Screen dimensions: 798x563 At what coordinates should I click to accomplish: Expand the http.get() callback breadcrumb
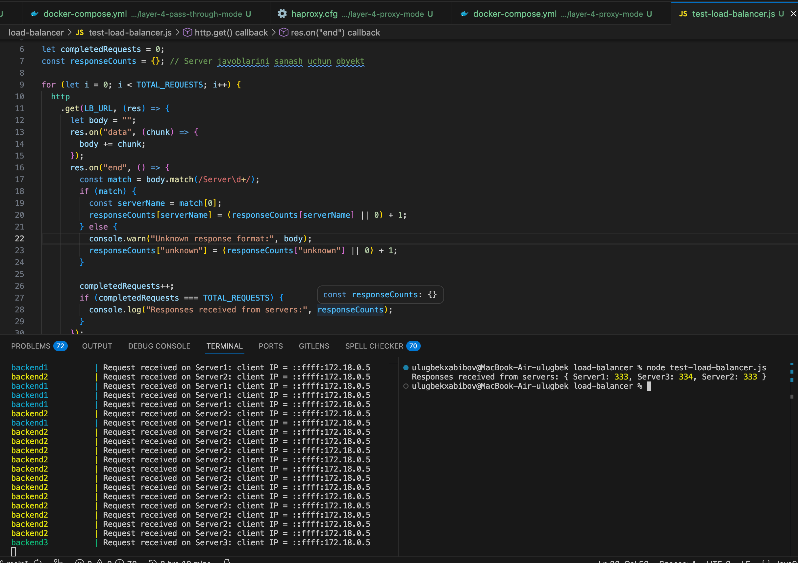click(231, 33)
